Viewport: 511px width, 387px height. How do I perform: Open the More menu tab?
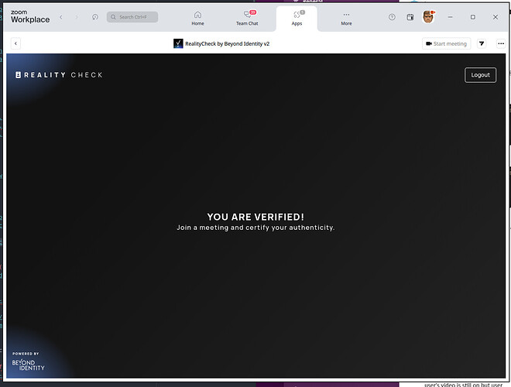[346, 19]
